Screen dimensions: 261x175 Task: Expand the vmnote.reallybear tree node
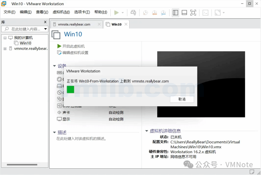pyautogui.click(x=5, y=48)
